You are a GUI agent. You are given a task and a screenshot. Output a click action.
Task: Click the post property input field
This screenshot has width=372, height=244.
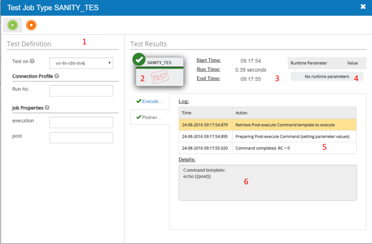point(81,138)
